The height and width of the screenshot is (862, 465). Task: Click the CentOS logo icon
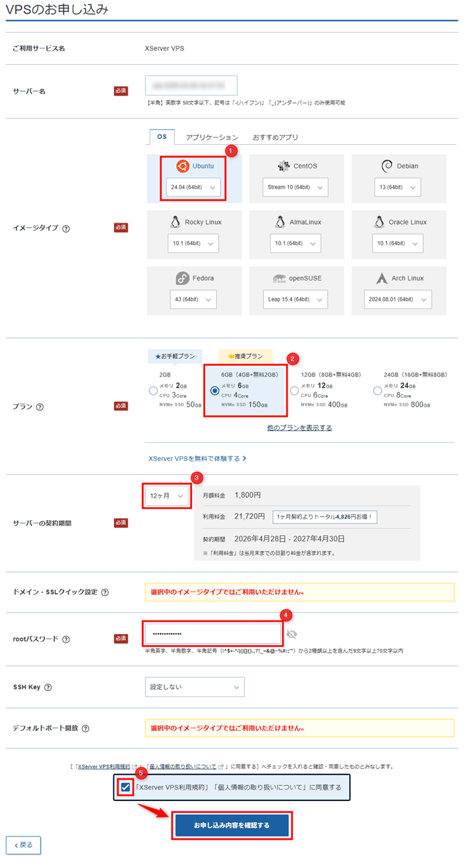284,166
